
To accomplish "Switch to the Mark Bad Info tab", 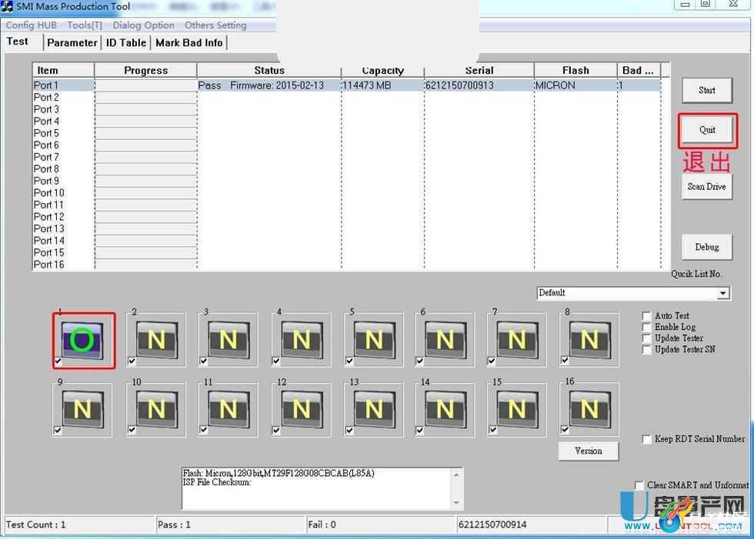I will (x=189, y=43).
